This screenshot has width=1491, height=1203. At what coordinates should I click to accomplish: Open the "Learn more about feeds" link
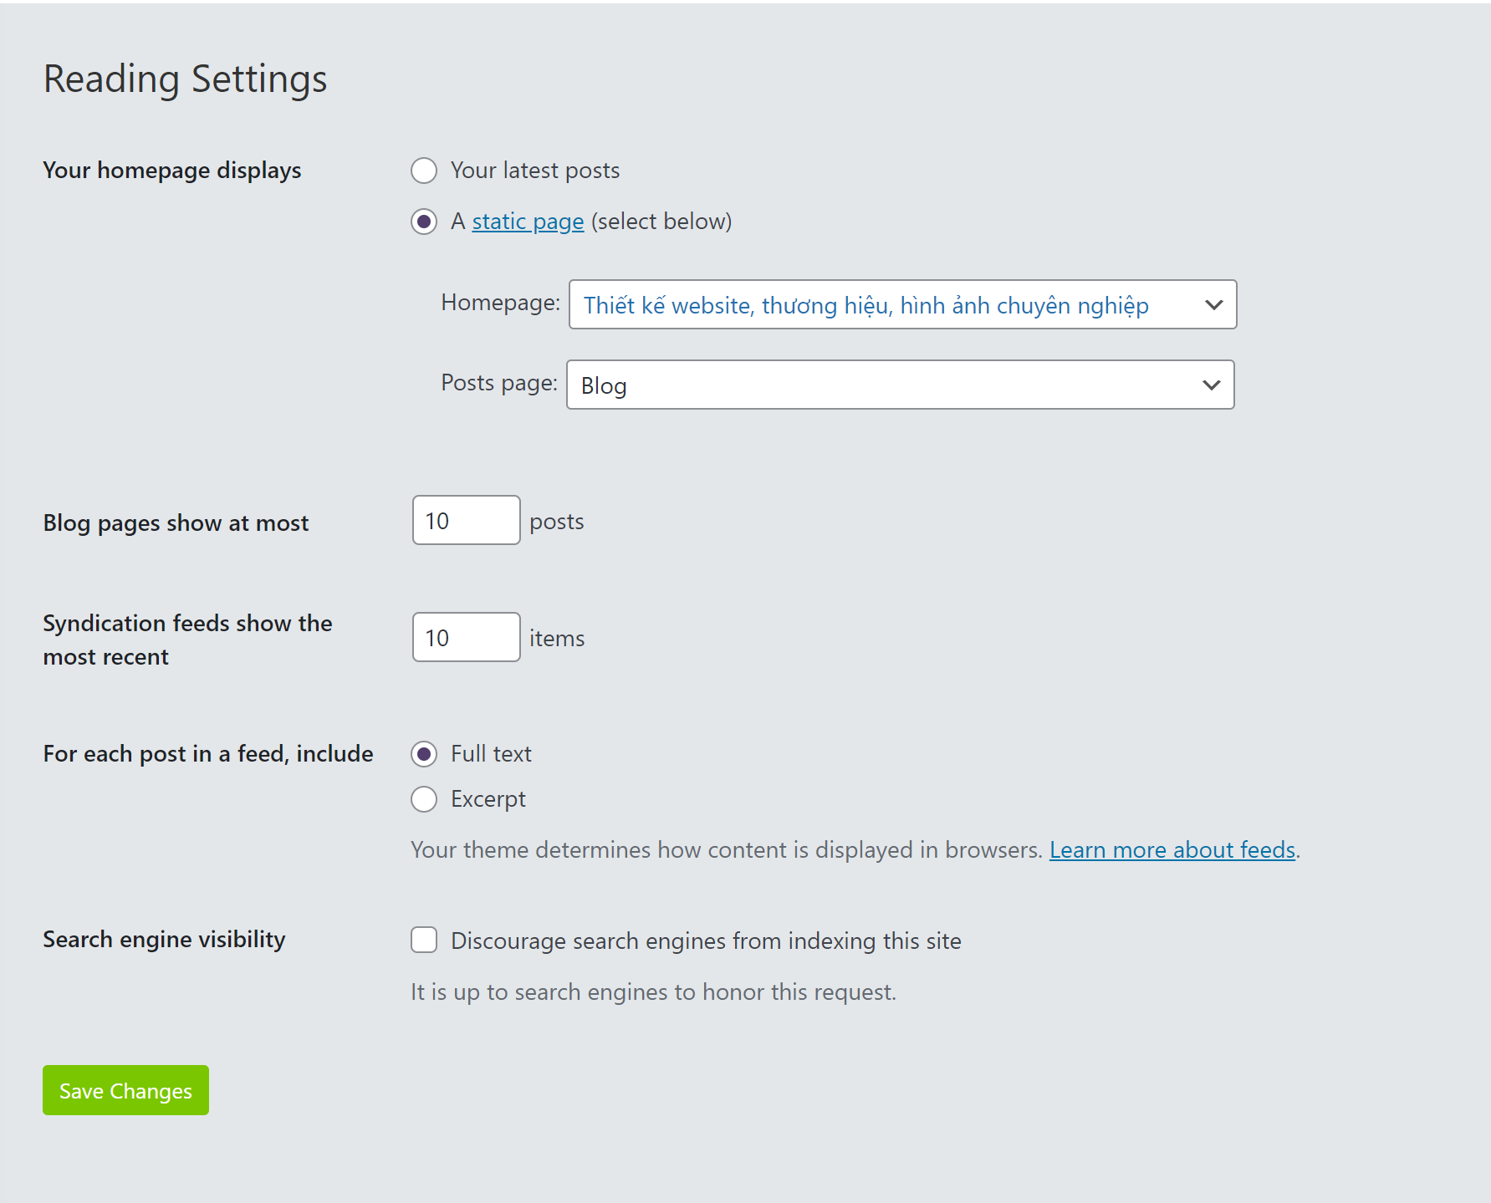[x=1172, y=850]
